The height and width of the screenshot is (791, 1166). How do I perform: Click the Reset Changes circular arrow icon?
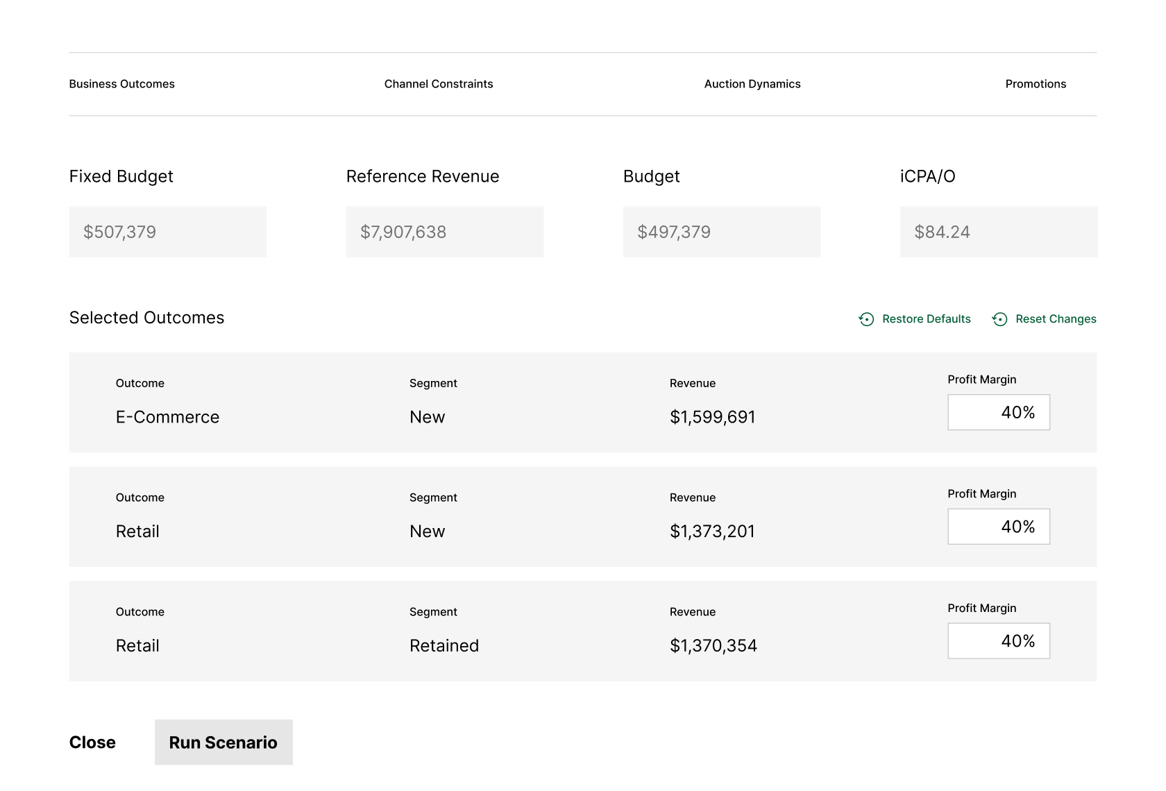tap(1000, 319)
